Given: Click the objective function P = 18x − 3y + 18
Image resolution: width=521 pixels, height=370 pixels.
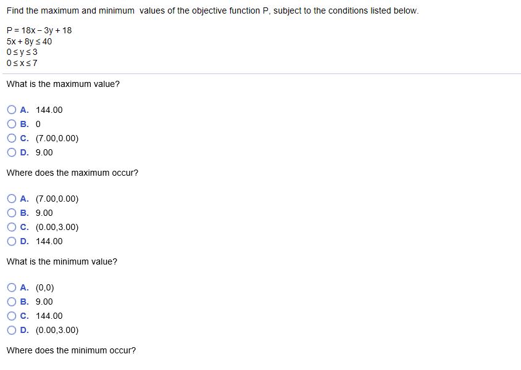Looking at the screenshot, I should coord(39,30).
